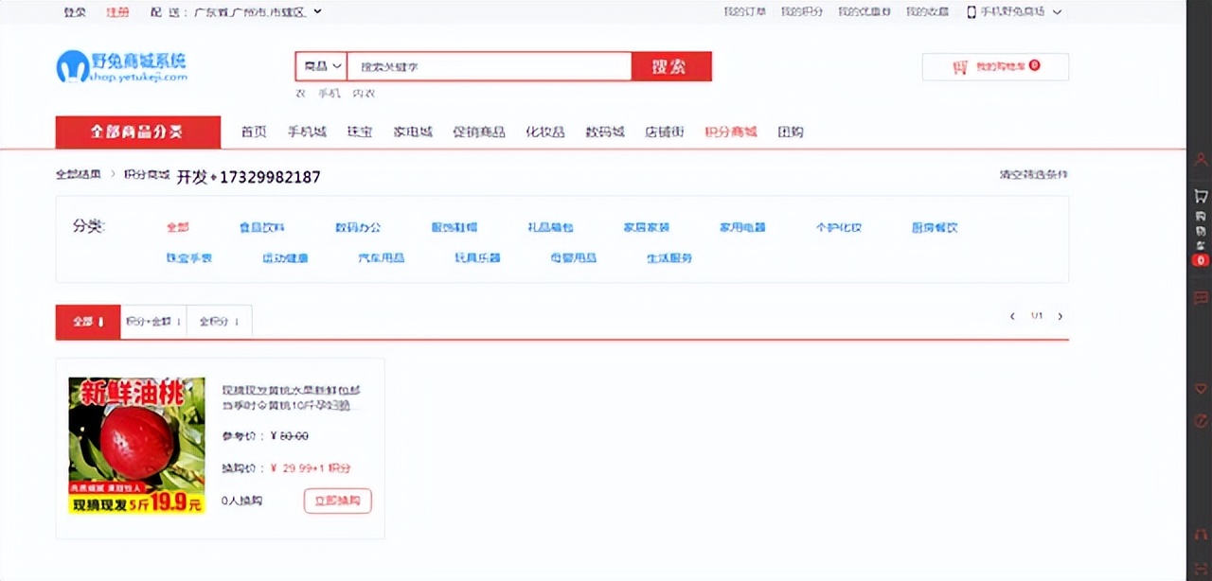The height and width of the screenshot is (581, 1212).
Task: Click the 立即换购 exchange button
Action: point(337,501)
